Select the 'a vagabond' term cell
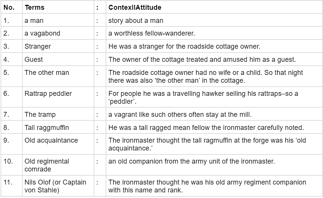323x198 pixels. pyautogui.click(x=58, y=33)
